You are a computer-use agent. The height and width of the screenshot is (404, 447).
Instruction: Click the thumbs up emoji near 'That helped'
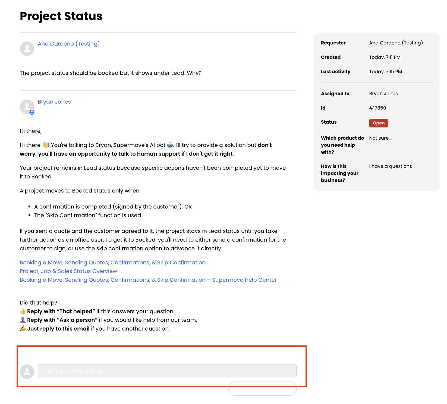(x=23, y=311)
